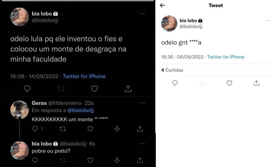272x167 pixels.
Task: Click the download icon on the 'pobre ou preto?' reply
Action: 117,160
